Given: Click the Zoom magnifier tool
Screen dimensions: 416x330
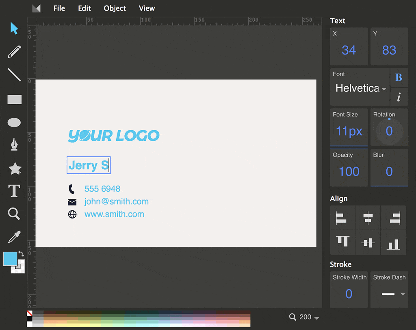Looking at the screenshot, I should tap(14, 214).
